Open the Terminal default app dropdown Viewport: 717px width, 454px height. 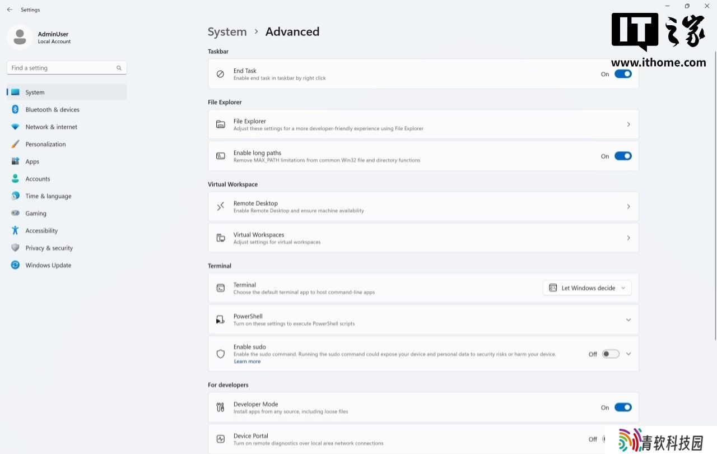click(x=587, y=288)
